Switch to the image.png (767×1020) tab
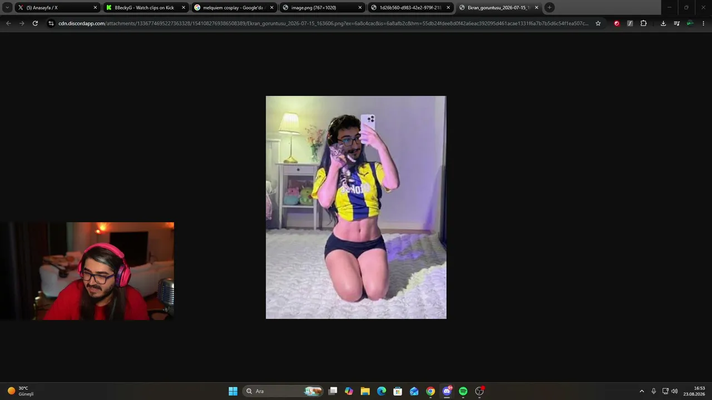The width and height of the screenshot is (712, 400). pyautogui.click(x=322, y=8)
